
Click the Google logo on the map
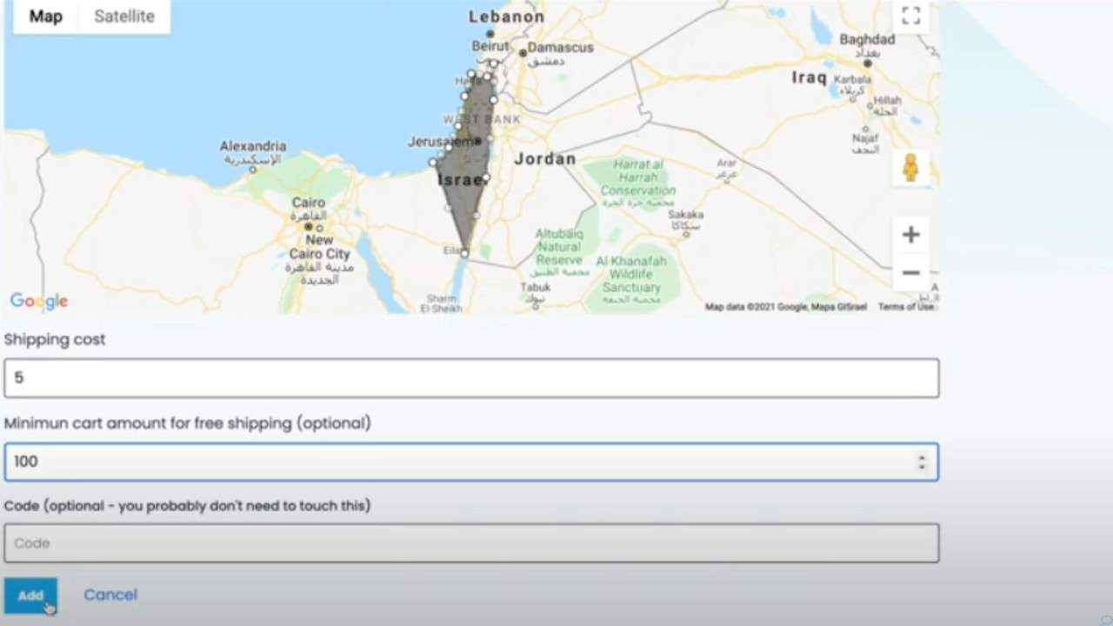click(38, 300)
